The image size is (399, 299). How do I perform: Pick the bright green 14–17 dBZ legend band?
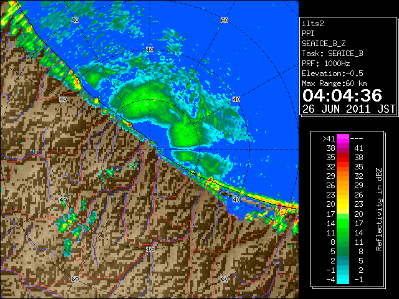343,223
